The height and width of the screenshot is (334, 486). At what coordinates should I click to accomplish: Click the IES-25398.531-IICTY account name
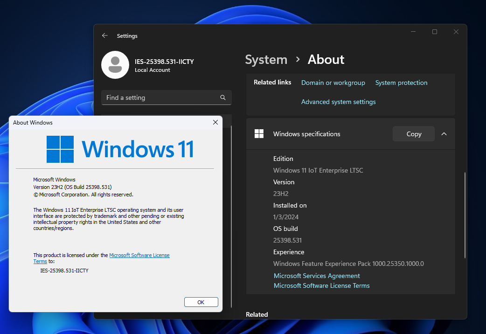[164, 62]
